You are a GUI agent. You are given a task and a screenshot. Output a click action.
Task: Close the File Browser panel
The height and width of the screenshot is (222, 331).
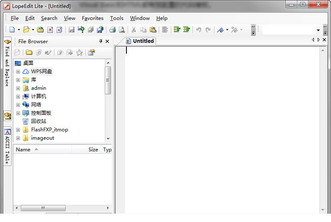[107, 41]
